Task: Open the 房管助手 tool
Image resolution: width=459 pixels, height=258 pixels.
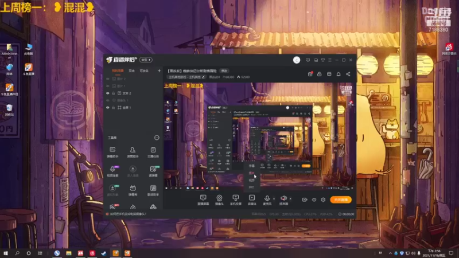Action: (133, 153)
